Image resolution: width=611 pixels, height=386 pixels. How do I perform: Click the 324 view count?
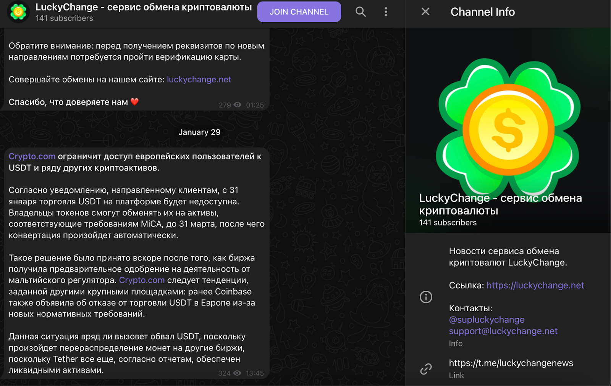click(224, 373)
